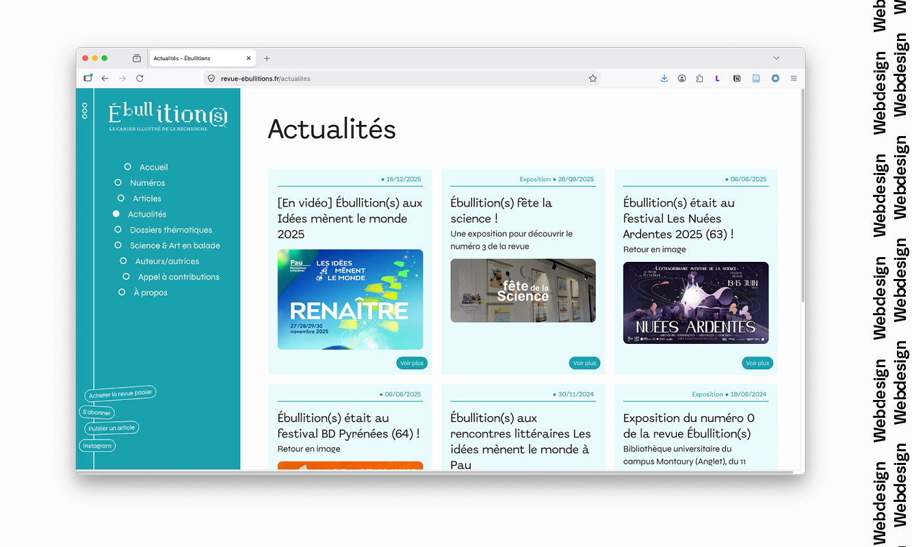Click Publier un article button
Viewport: 912px width, 547px height.
pos(112,428)
